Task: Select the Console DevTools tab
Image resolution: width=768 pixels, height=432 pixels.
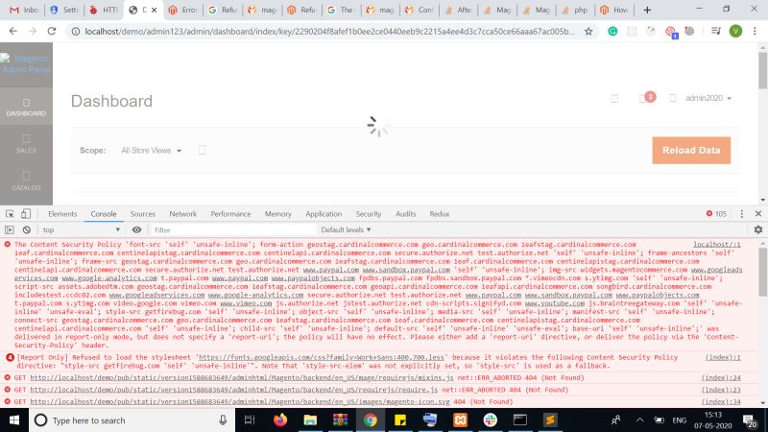Action: click(x=104, y=214)
